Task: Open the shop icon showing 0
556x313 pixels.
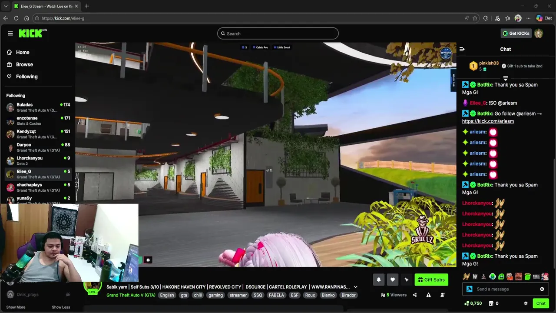Action: tap(493, 303)
